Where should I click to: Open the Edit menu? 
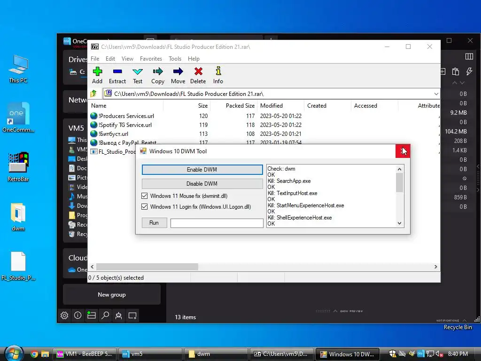point(110,59)
